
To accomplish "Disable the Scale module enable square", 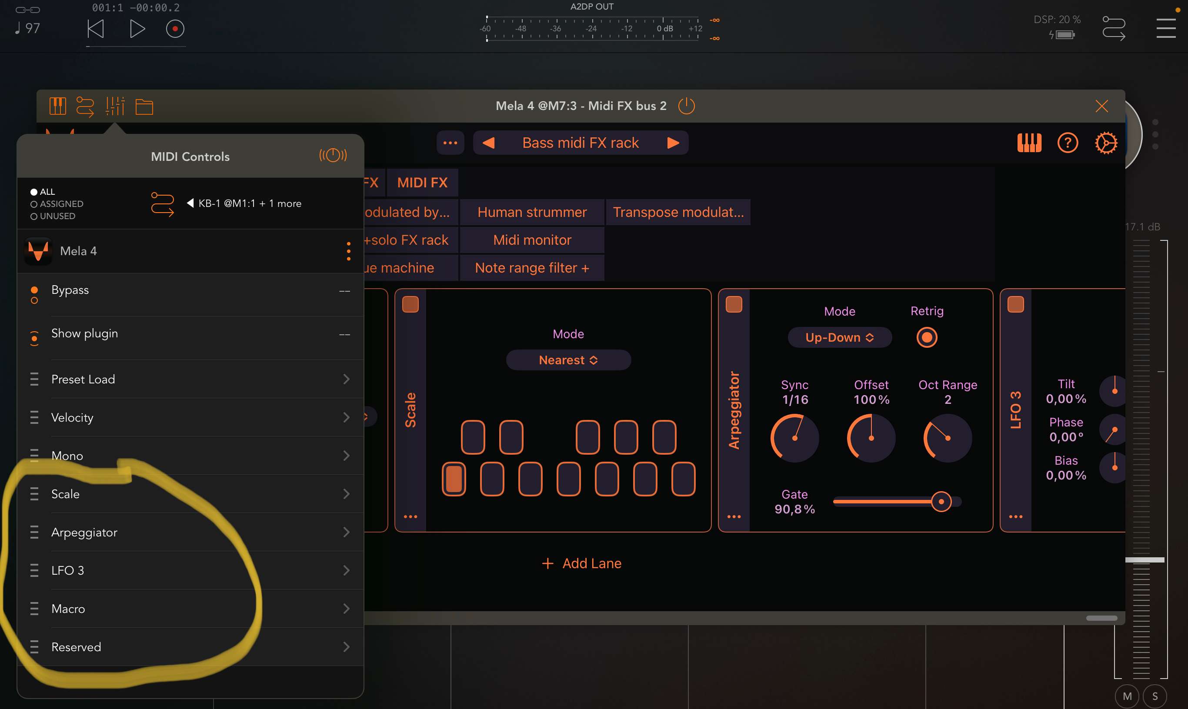I will 410,304.
